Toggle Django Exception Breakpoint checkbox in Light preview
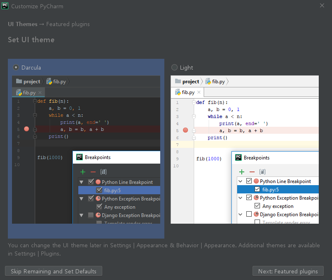The image size is (332, 280). [x=249, y=214]
